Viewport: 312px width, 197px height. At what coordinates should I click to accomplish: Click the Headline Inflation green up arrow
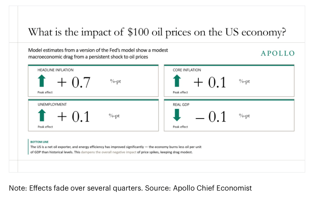pos(42,80)
